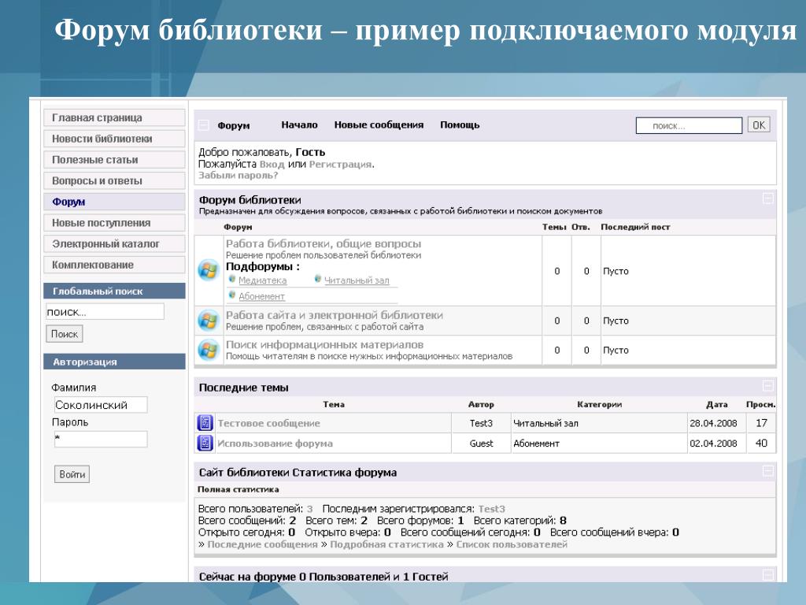
Task: Collapse the Форум библиотеки section
Action: click(767, 199)
